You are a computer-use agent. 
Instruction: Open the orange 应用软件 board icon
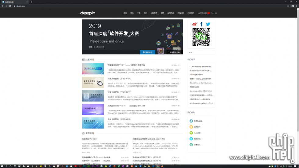point(191,127)
